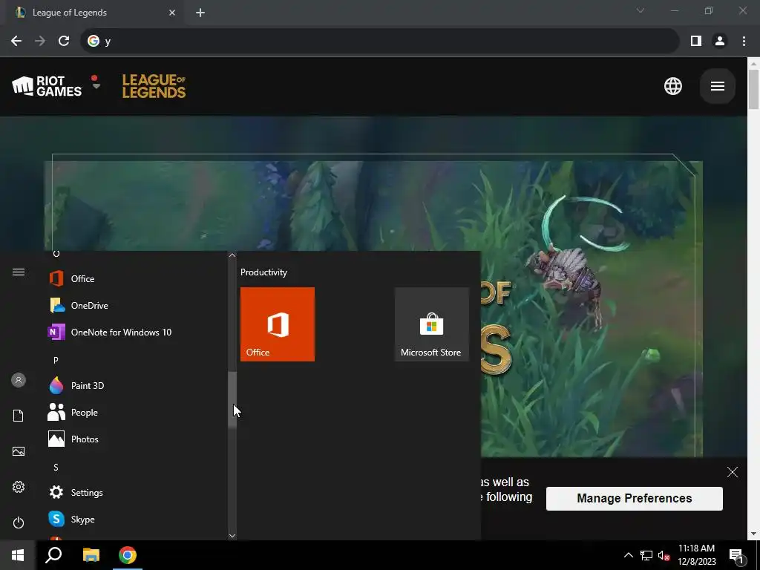
Task: Open Pictures from the Start sidebar
Action: [19, 451]
